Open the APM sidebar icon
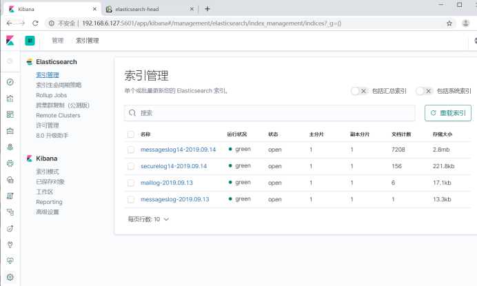477x286 pixels. click(x=10, y=212)
